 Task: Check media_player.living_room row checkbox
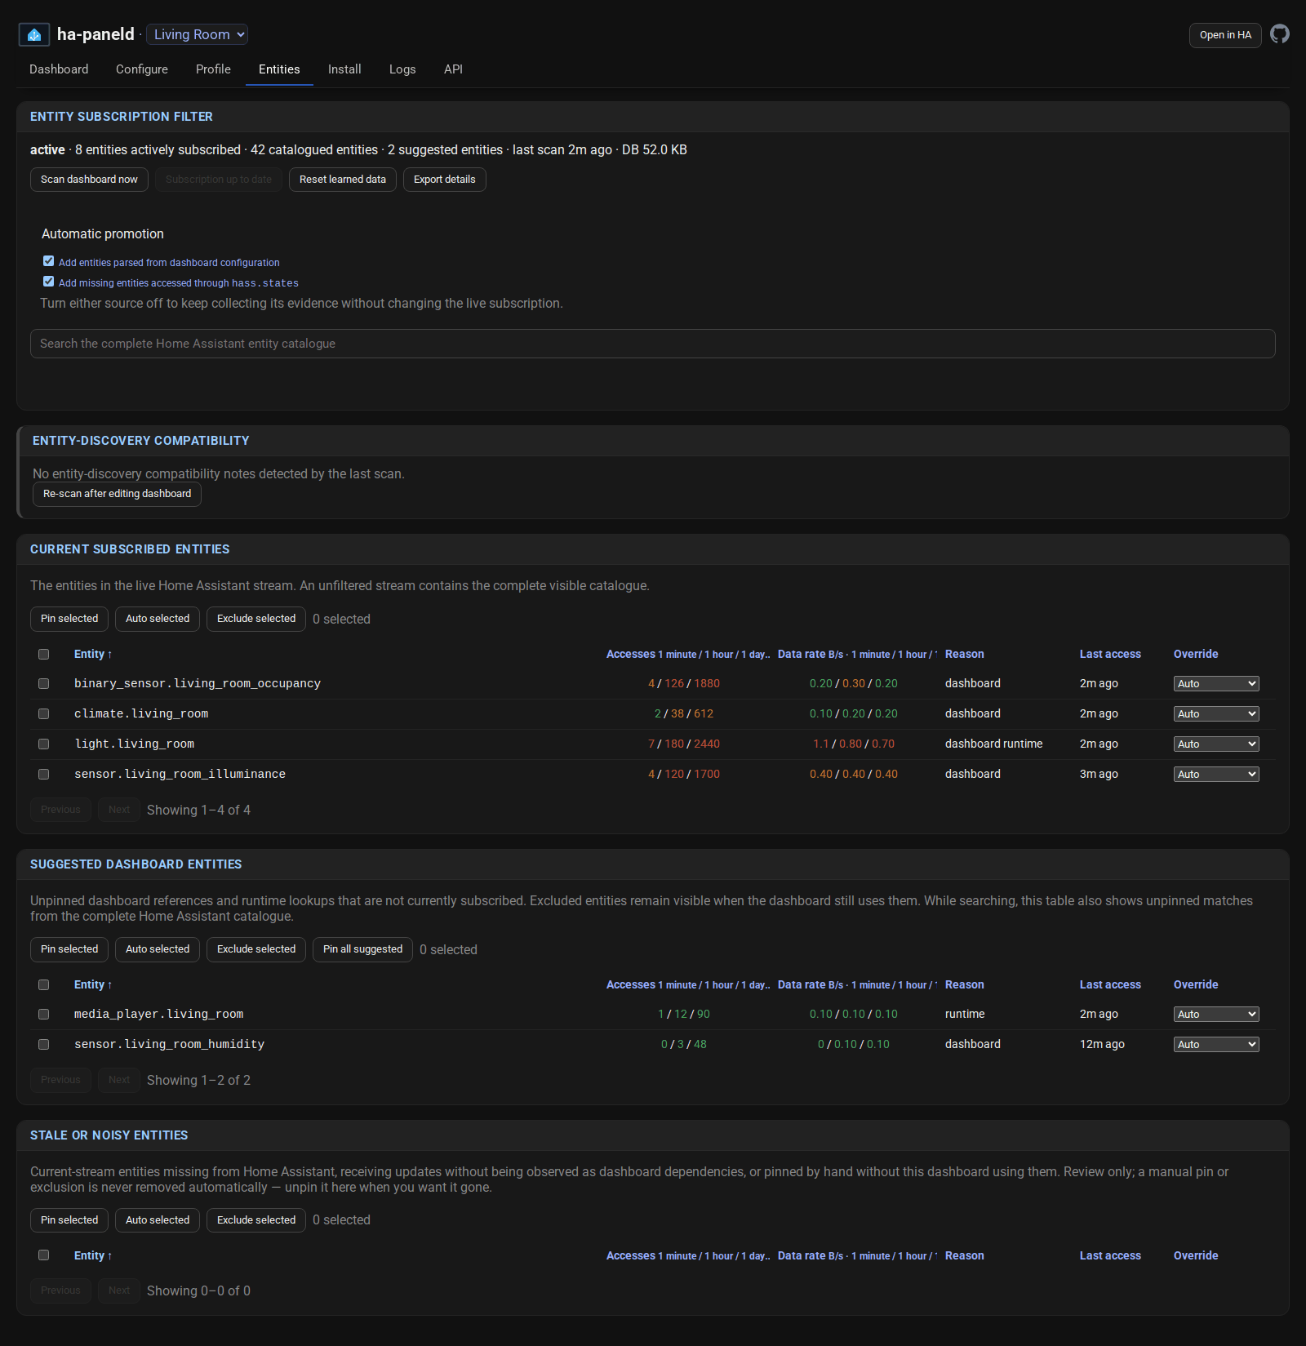(x=44, y=1014)
